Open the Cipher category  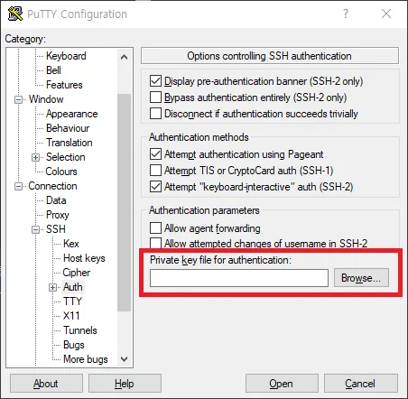77,273
